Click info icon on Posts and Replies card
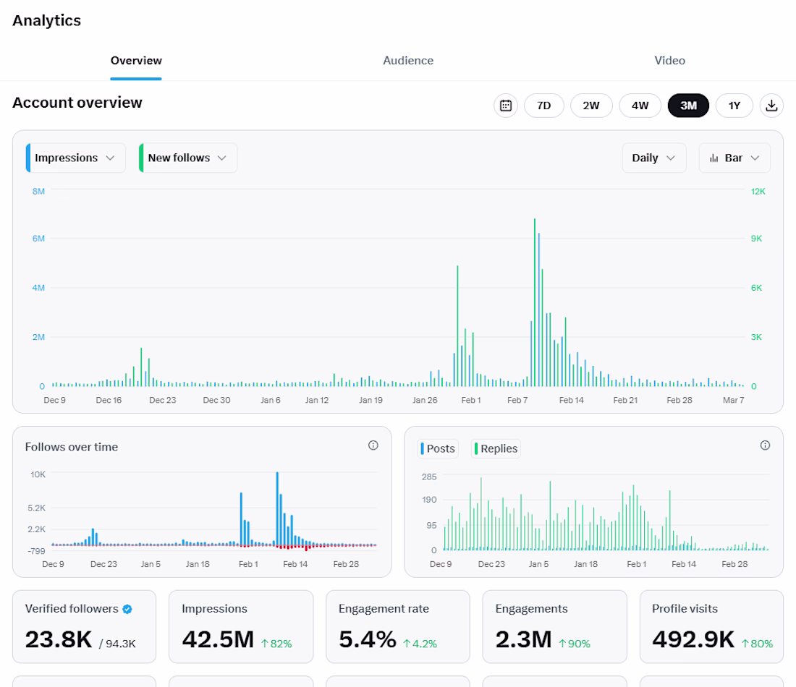The image size is (796, 687). point(765,445)
